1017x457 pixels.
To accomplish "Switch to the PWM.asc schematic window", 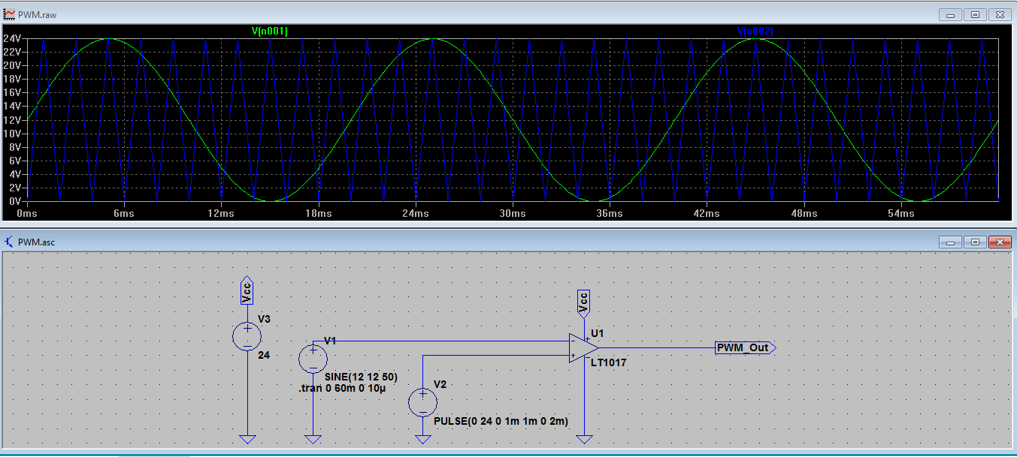I will coord(451,242).
